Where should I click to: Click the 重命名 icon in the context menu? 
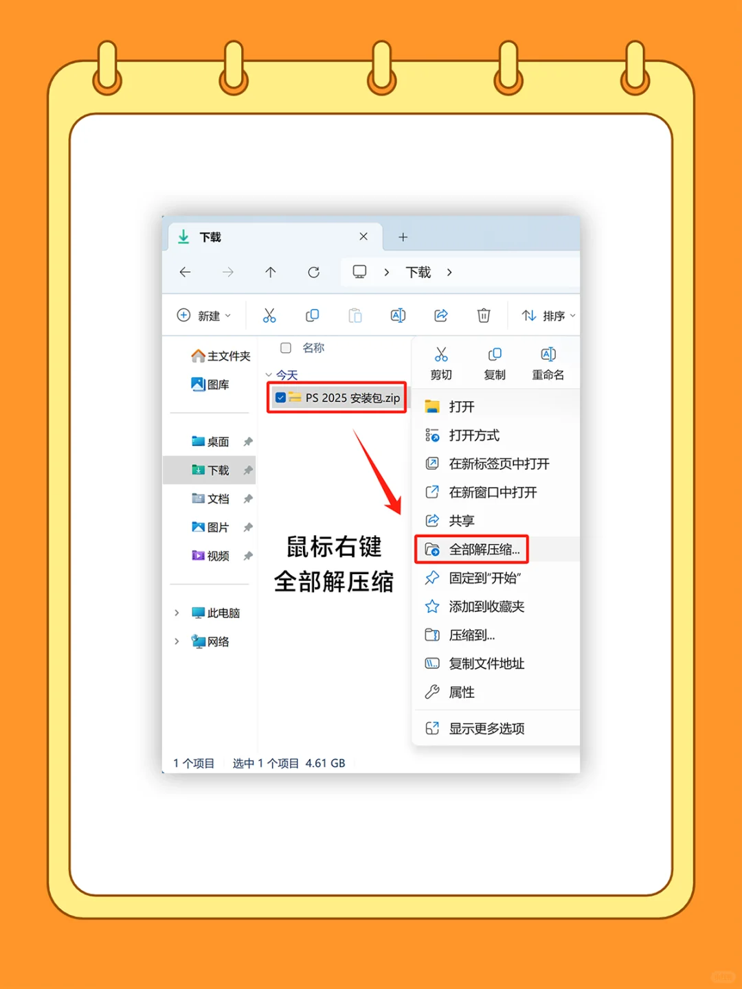tap(548, 354)
